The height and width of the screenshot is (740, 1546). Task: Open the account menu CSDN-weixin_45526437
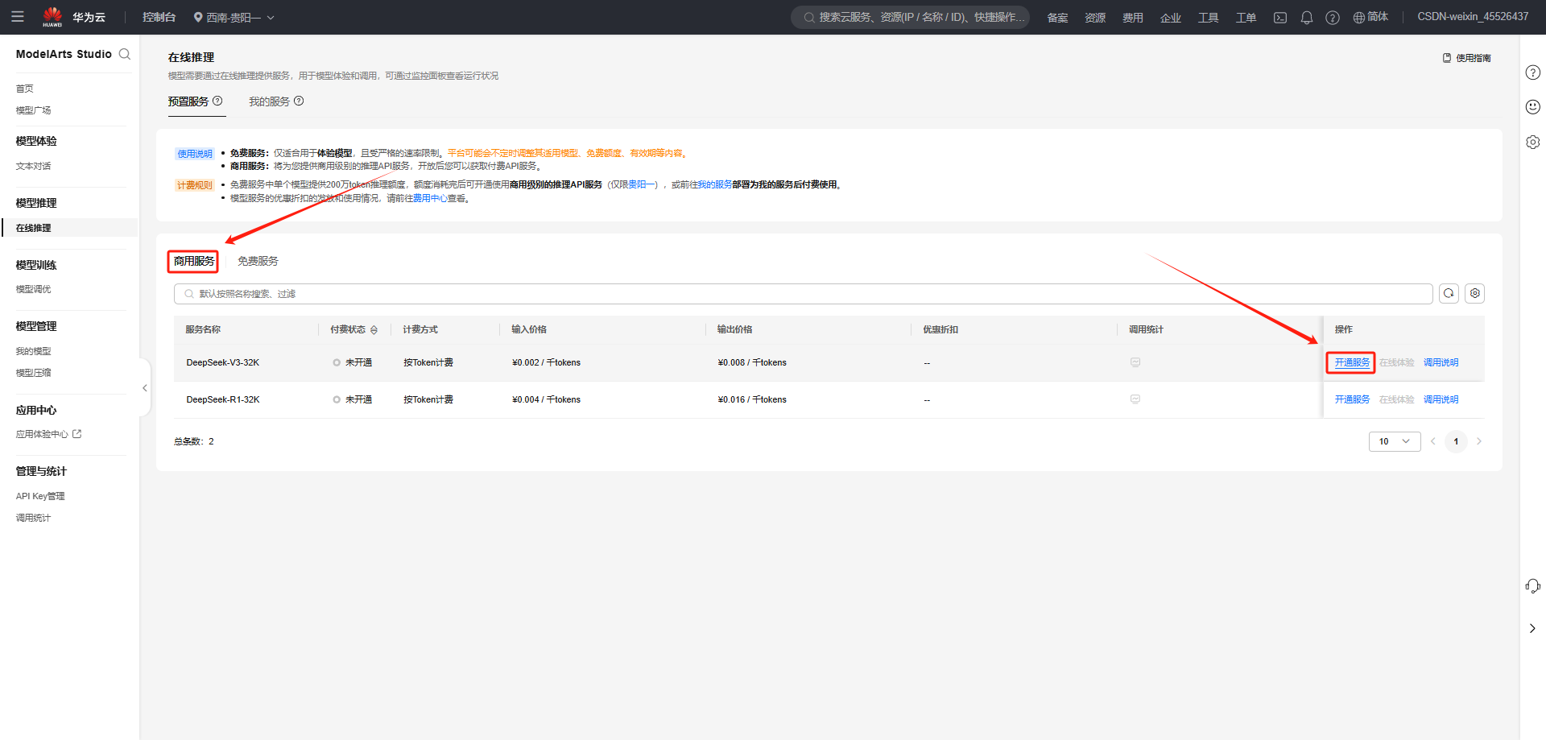coord(1473,17)
